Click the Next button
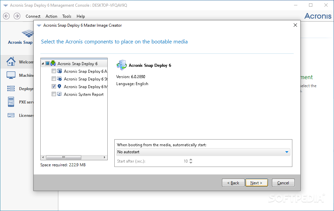 click(x=256, y=183)
